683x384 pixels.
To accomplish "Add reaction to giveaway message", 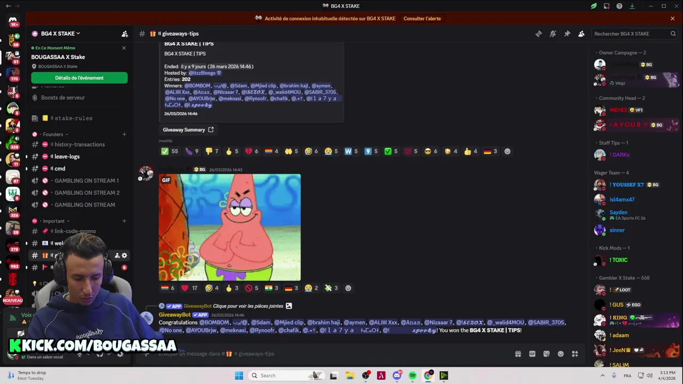I will (x=507, y=151).
